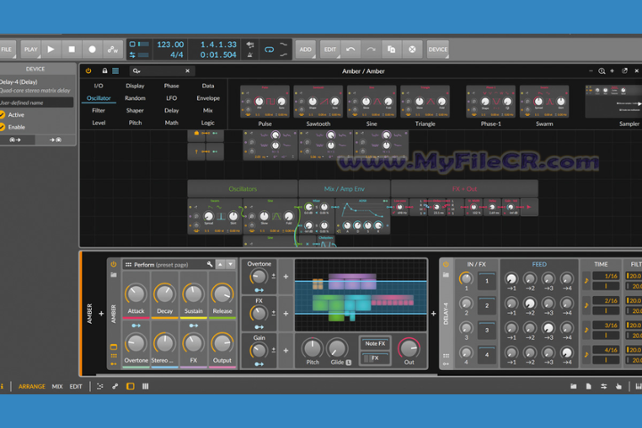
Task: Select the Shaper module category
Action: [x=135, y=111]
